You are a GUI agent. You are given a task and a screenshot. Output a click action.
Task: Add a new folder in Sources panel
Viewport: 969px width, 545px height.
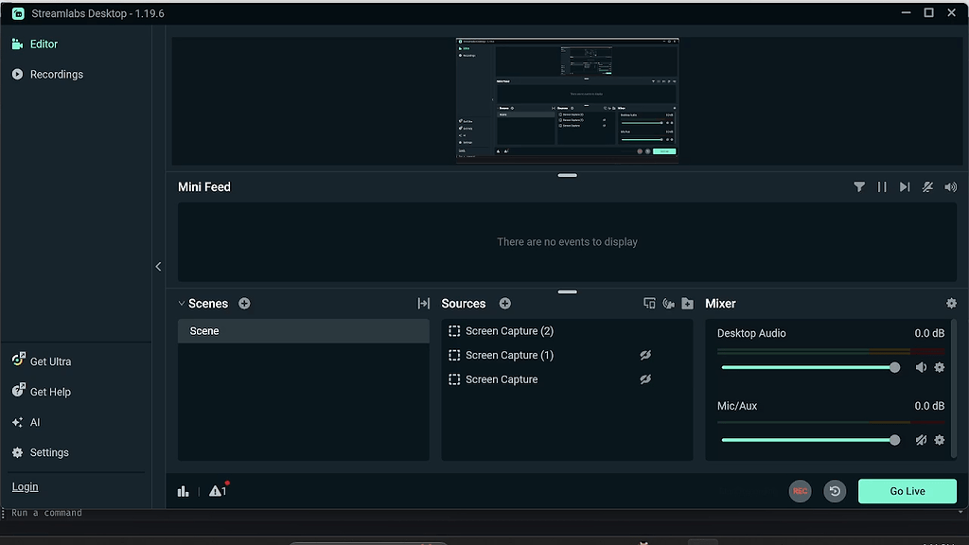[x=688, y=303]
